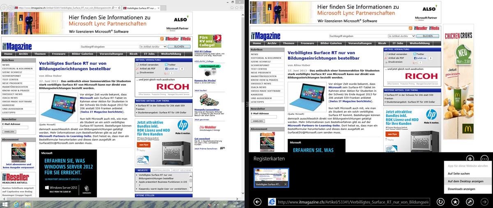Image resolution: width=493 pixels, height=208 pixels.
Task: Click volume icon in system tray
Action: pyautogui.click(x=217, y=204)
